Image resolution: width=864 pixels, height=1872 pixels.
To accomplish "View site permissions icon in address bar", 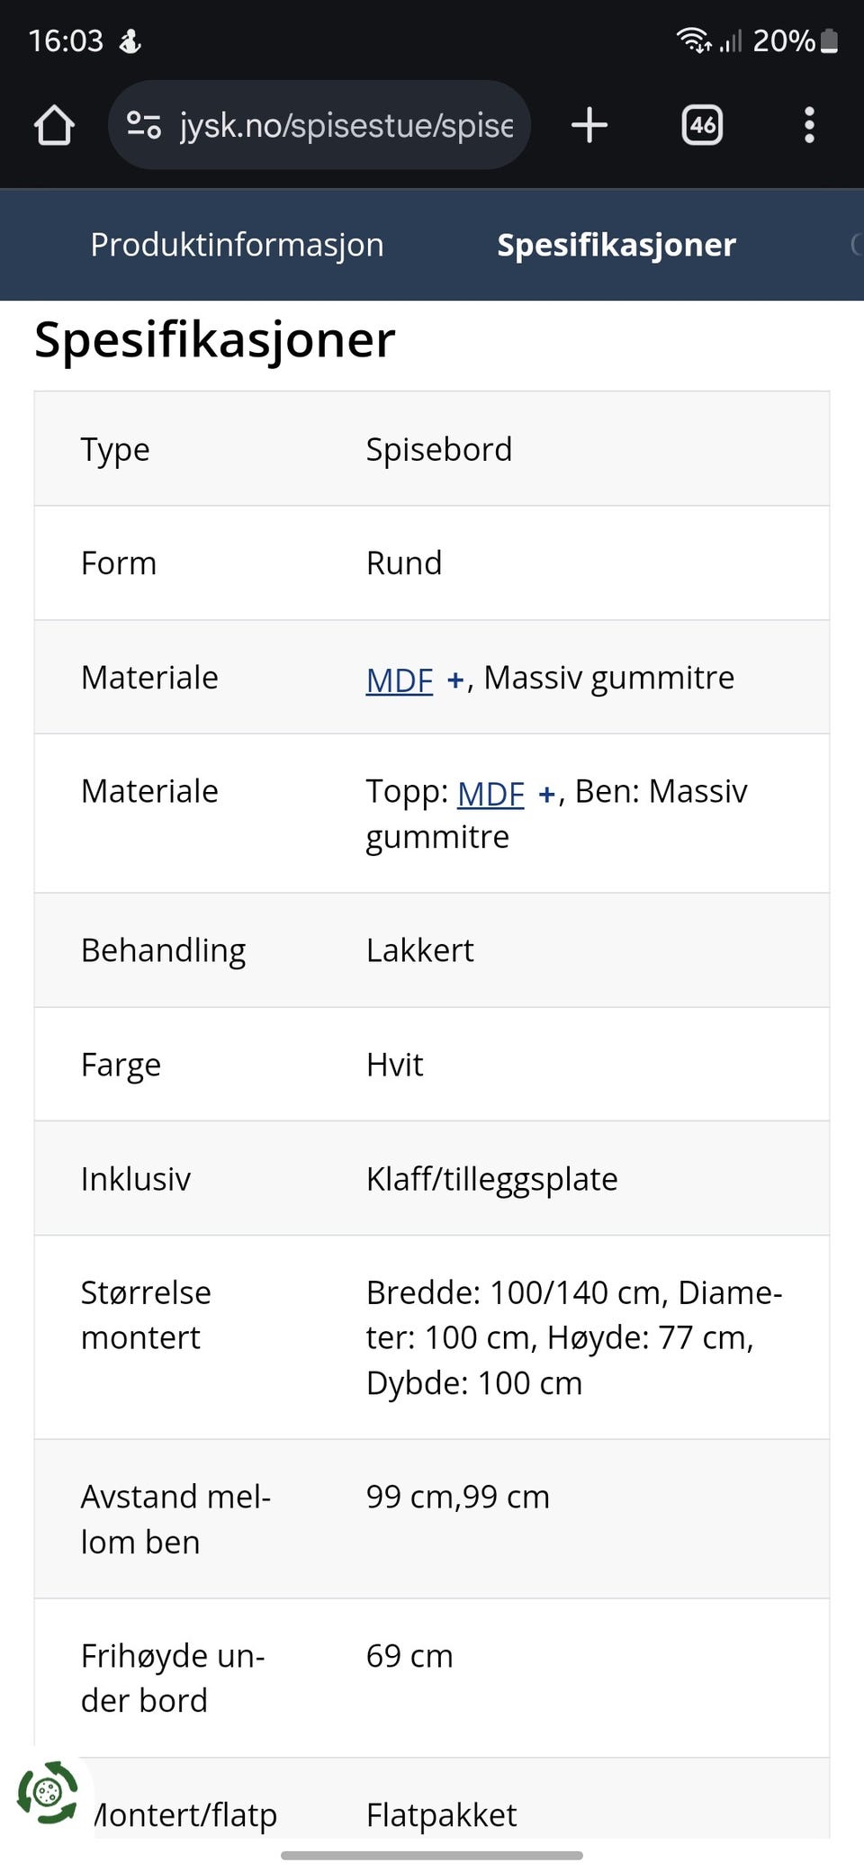I will click(x=146, y=125).
